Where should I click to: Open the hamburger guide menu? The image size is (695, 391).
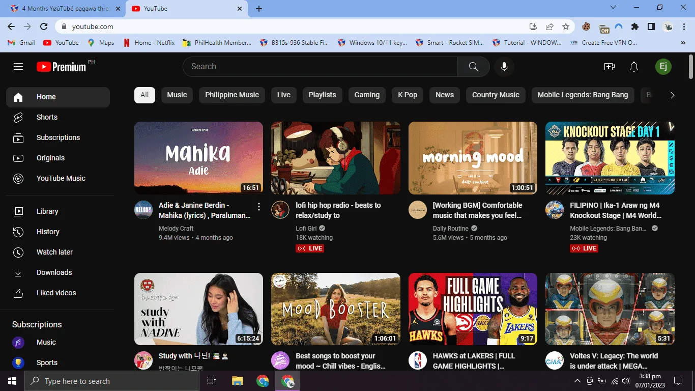18,66
